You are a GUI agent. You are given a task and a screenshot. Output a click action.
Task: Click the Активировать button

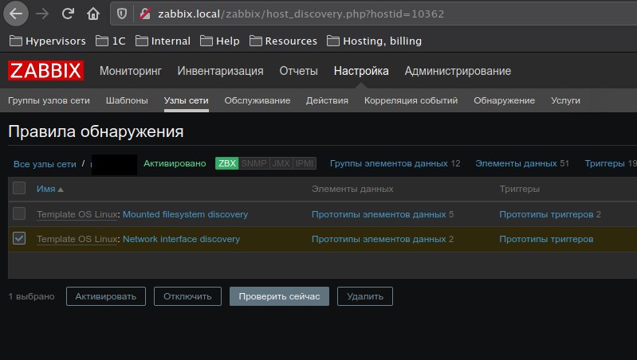[105, 296]
